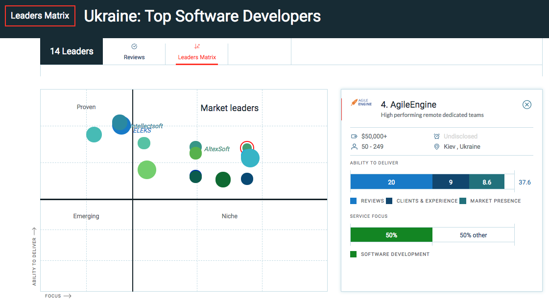Image resolution: width=549 pixels, height=299 pixels.
Task: Click the Clients & Experience bar showing 9
Action: [451, 182]
